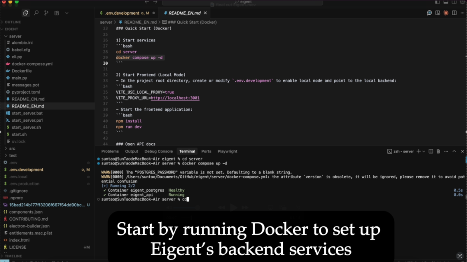The height and width of the screenshot is (262, 467).
Task: Open start.sh file
Action: (19, 134)
